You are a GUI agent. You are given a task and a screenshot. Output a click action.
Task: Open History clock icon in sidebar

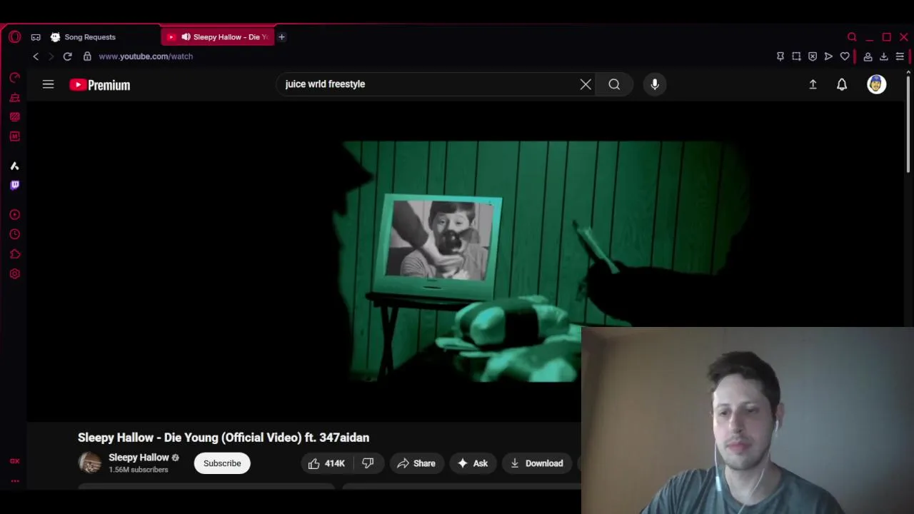click(14, 234)
